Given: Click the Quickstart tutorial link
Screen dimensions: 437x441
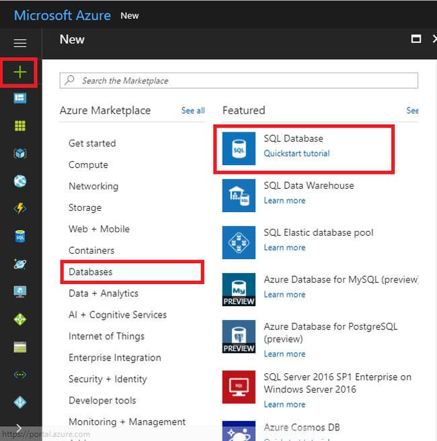Looking at the screenshot, I should (296, 154).
